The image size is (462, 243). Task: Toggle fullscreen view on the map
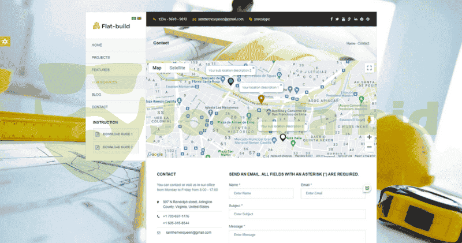[369, 68]
